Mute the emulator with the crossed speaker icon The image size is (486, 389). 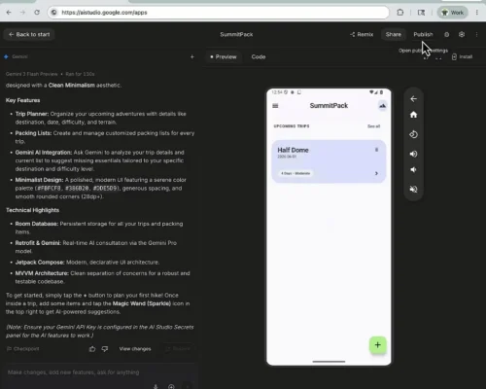click(x=413, y=189)
